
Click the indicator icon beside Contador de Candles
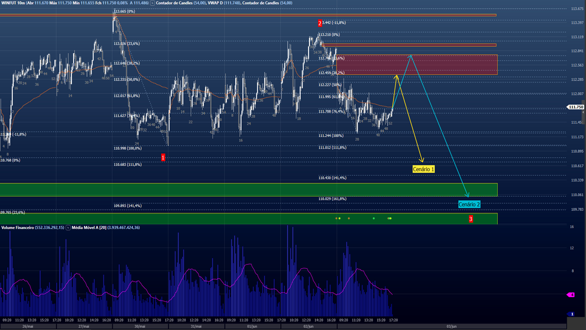point(152,3)
